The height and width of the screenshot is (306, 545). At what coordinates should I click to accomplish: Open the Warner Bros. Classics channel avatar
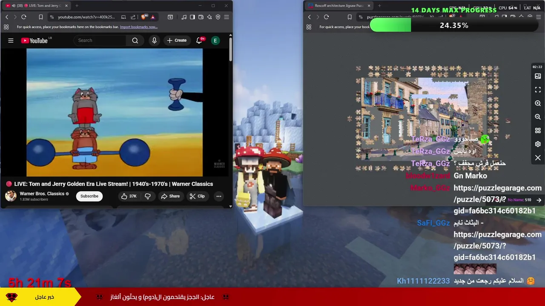coord(11,196)
